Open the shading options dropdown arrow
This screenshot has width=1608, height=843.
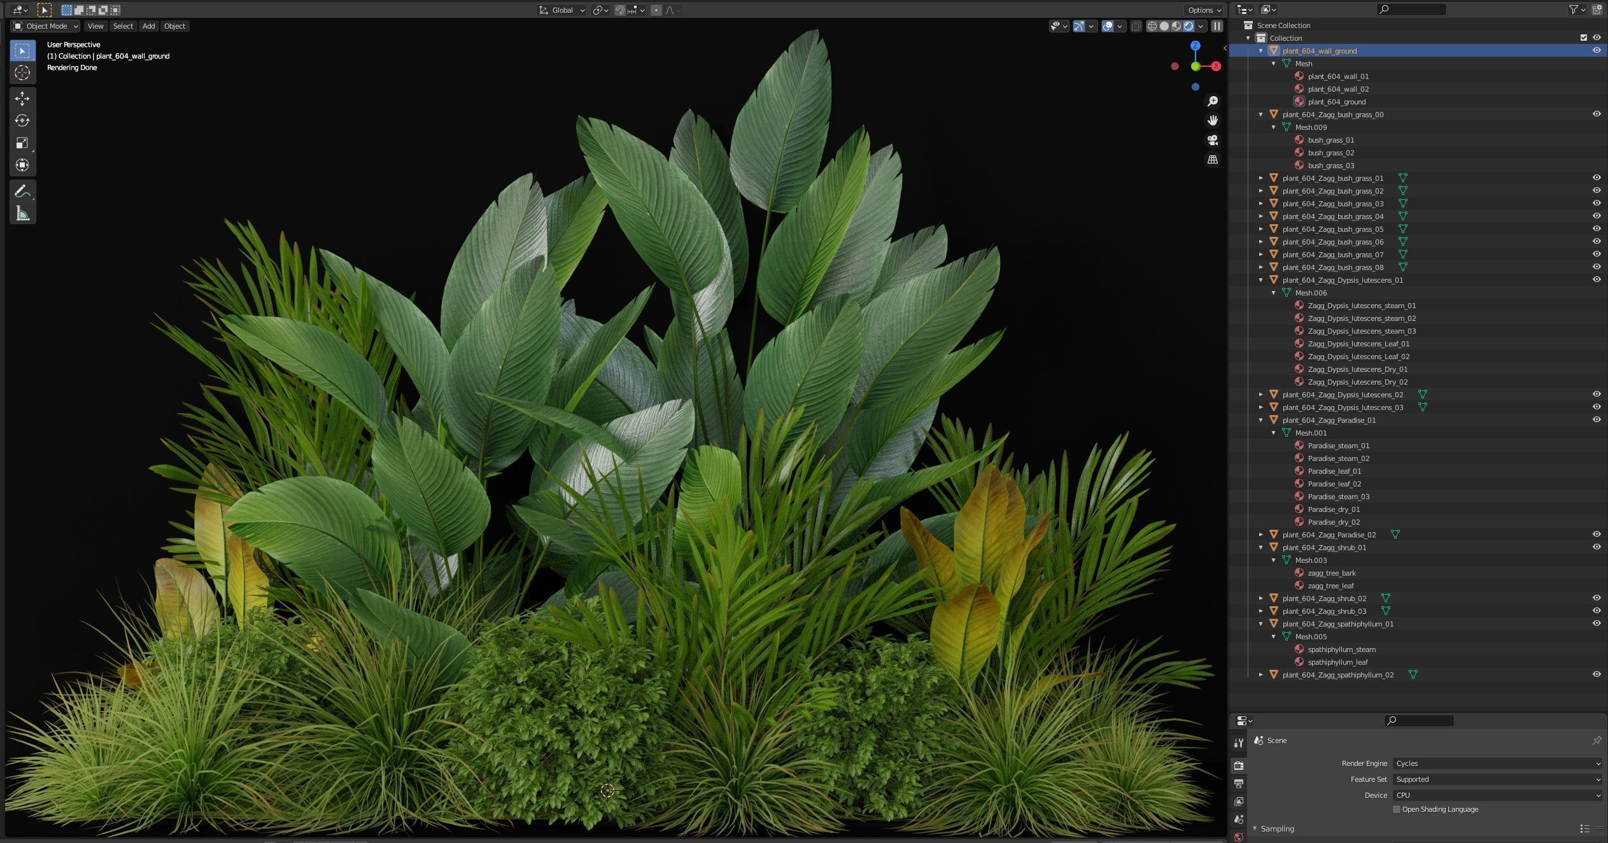pos(1201,26)
